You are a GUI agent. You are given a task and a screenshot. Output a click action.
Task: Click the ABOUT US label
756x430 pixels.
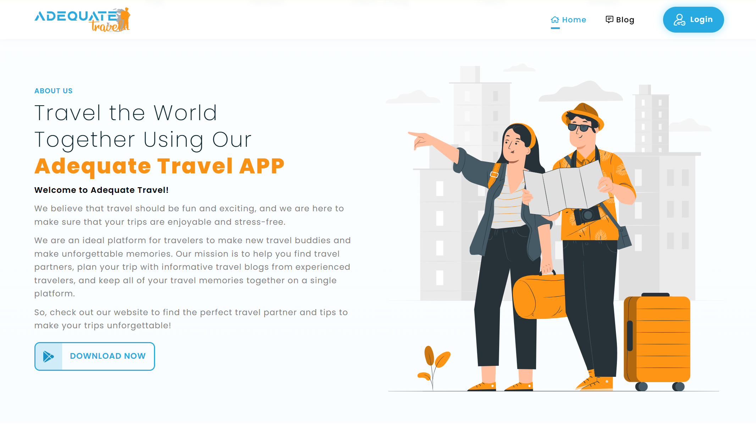coord(53,91)
